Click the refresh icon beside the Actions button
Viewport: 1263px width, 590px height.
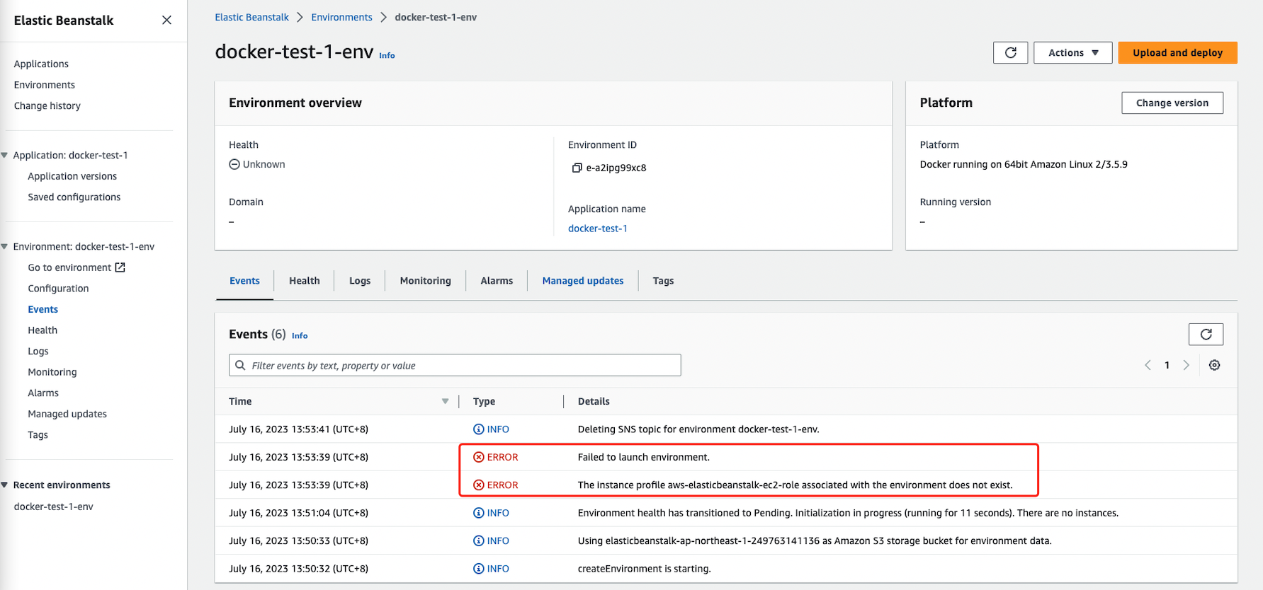tap(1010, 53)
